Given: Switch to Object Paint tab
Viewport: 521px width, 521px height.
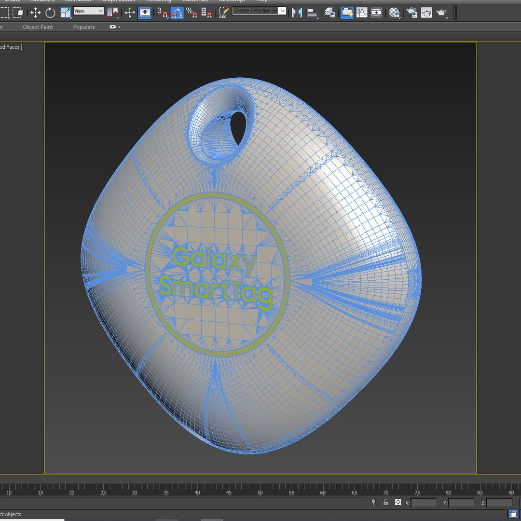Looking at the screenshot, I should pos(38,27).
